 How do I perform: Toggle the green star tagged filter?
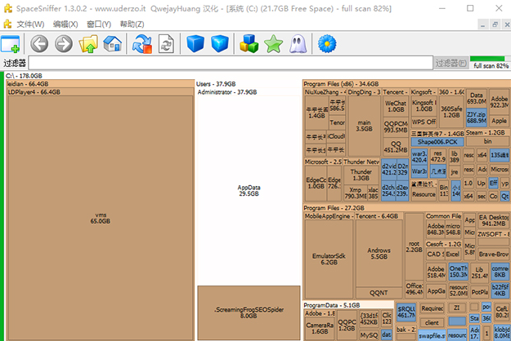(x=274, y=43)
